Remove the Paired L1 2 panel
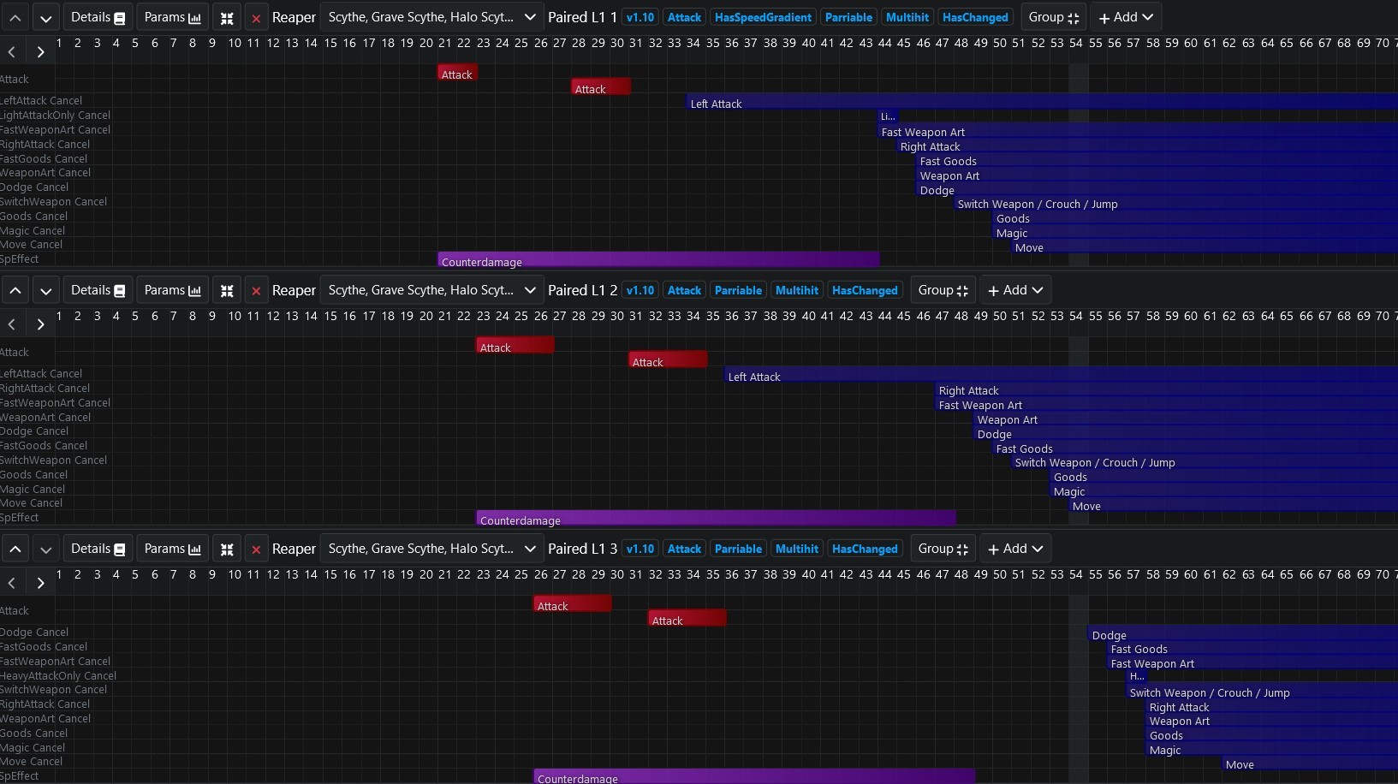The width and height of the screenshot is (1398, 784). click(256, 290)
